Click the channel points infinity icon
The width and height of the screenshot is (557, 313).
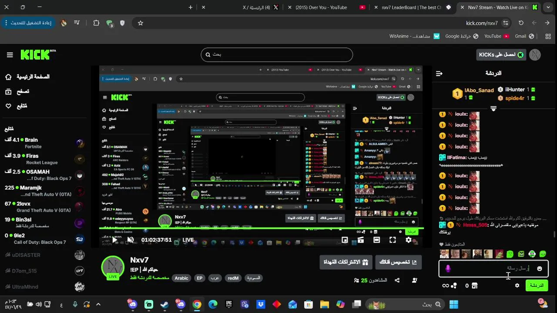(445, 286)
